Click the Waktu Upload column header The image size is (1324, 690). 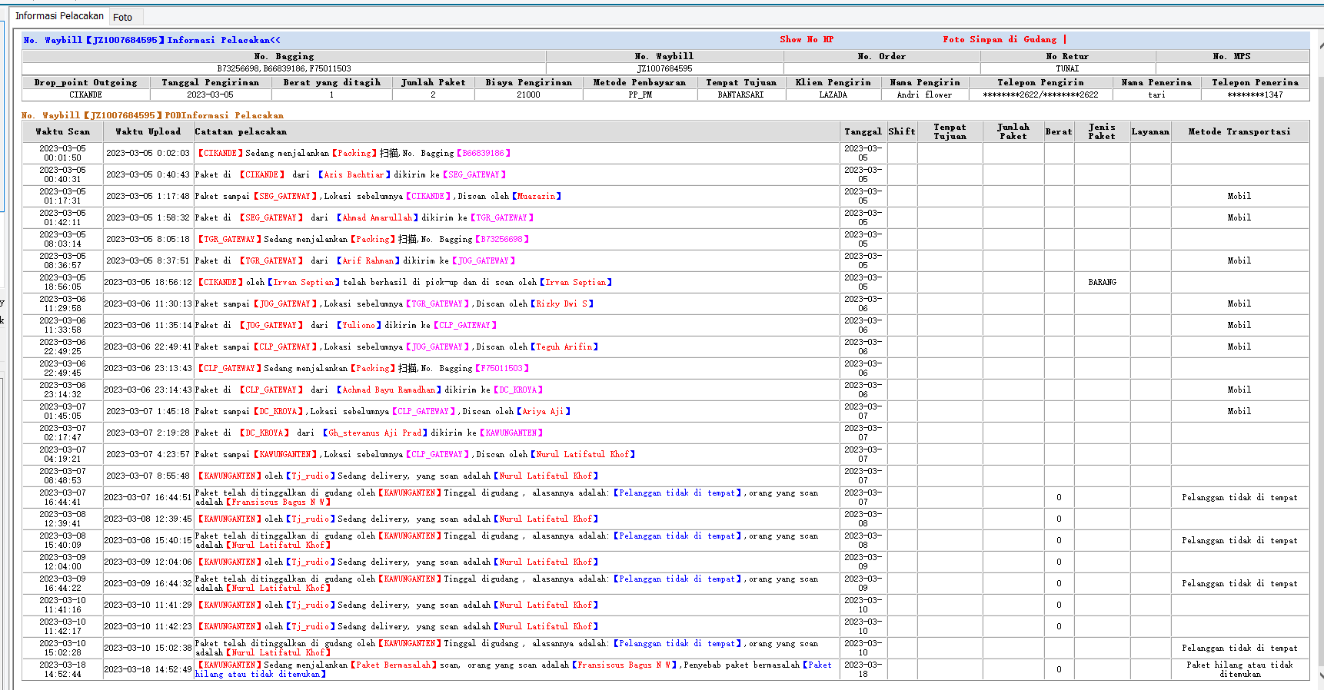[x=148, y=131]
